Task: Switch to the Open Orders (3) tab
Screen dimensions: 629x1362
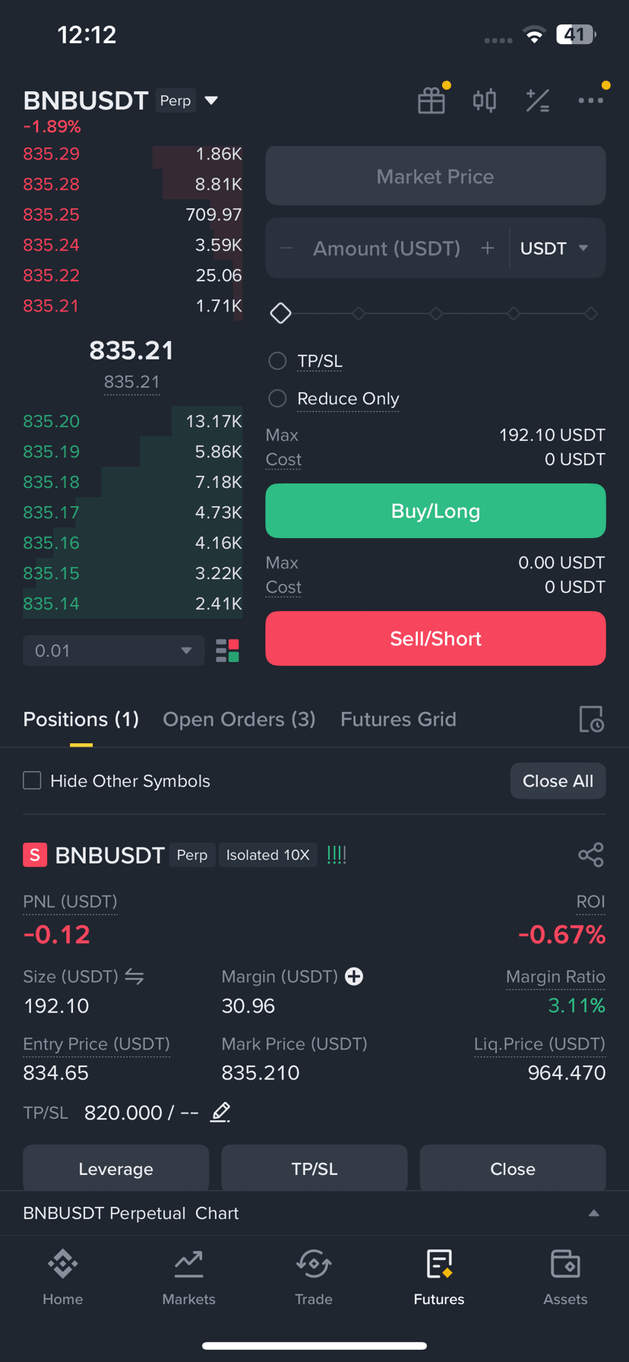Action: pyautogui.click(x=239, y=719)
